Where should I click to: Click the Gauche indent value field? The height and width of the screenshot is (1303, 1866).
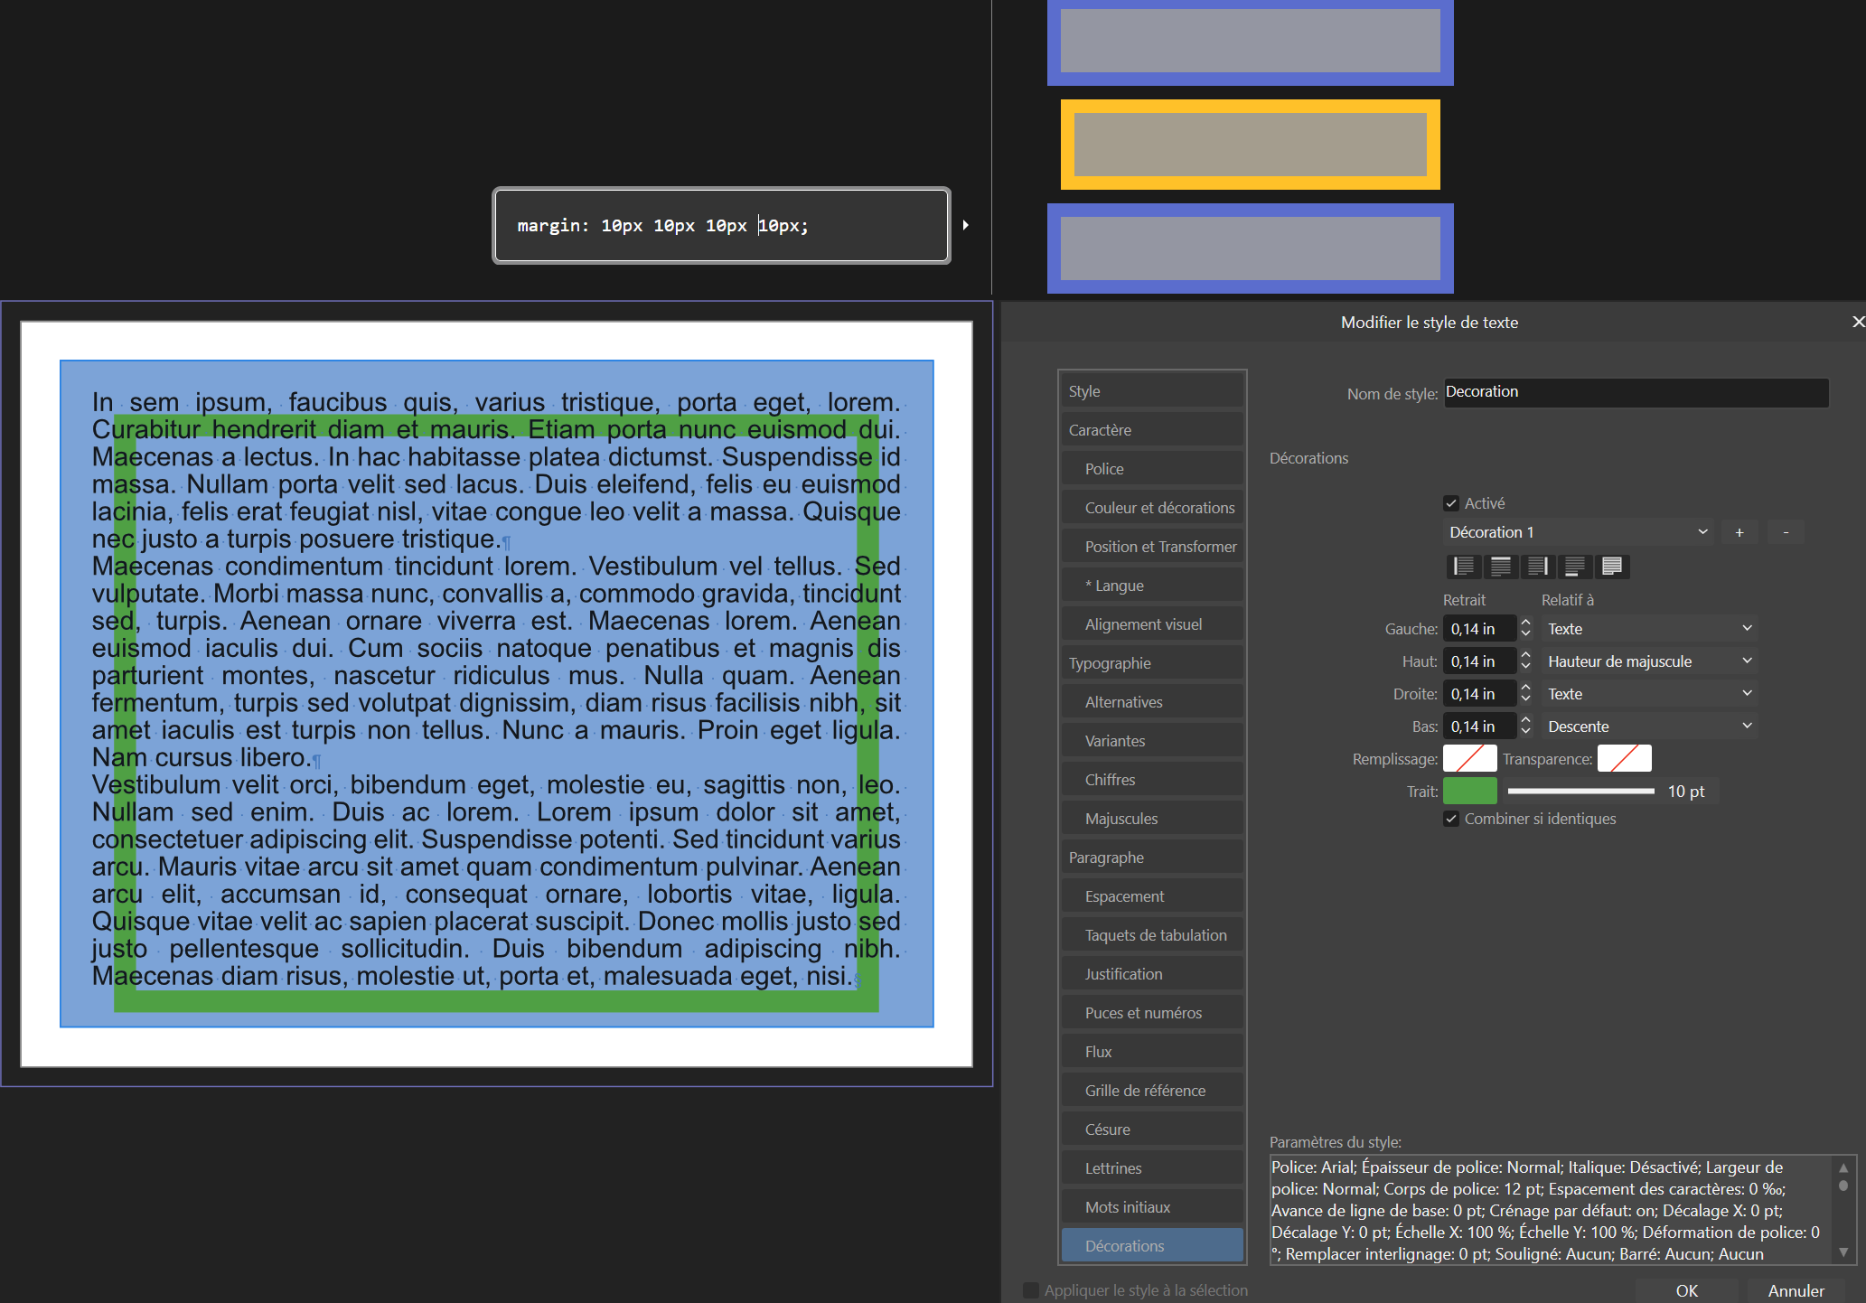click(1479, 629)
